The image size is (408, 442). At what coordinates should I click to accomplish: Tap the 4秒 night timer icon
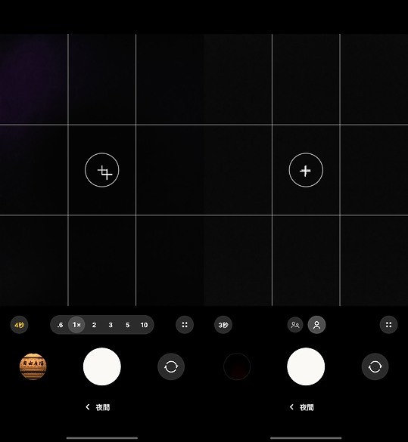19,325
